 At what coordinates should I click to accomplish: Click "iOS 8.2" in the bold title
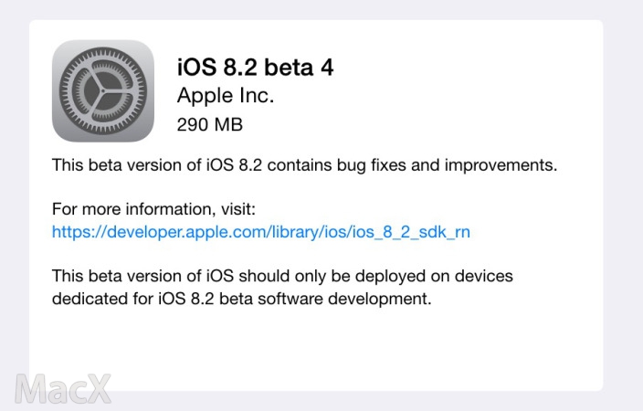[214, 68]
